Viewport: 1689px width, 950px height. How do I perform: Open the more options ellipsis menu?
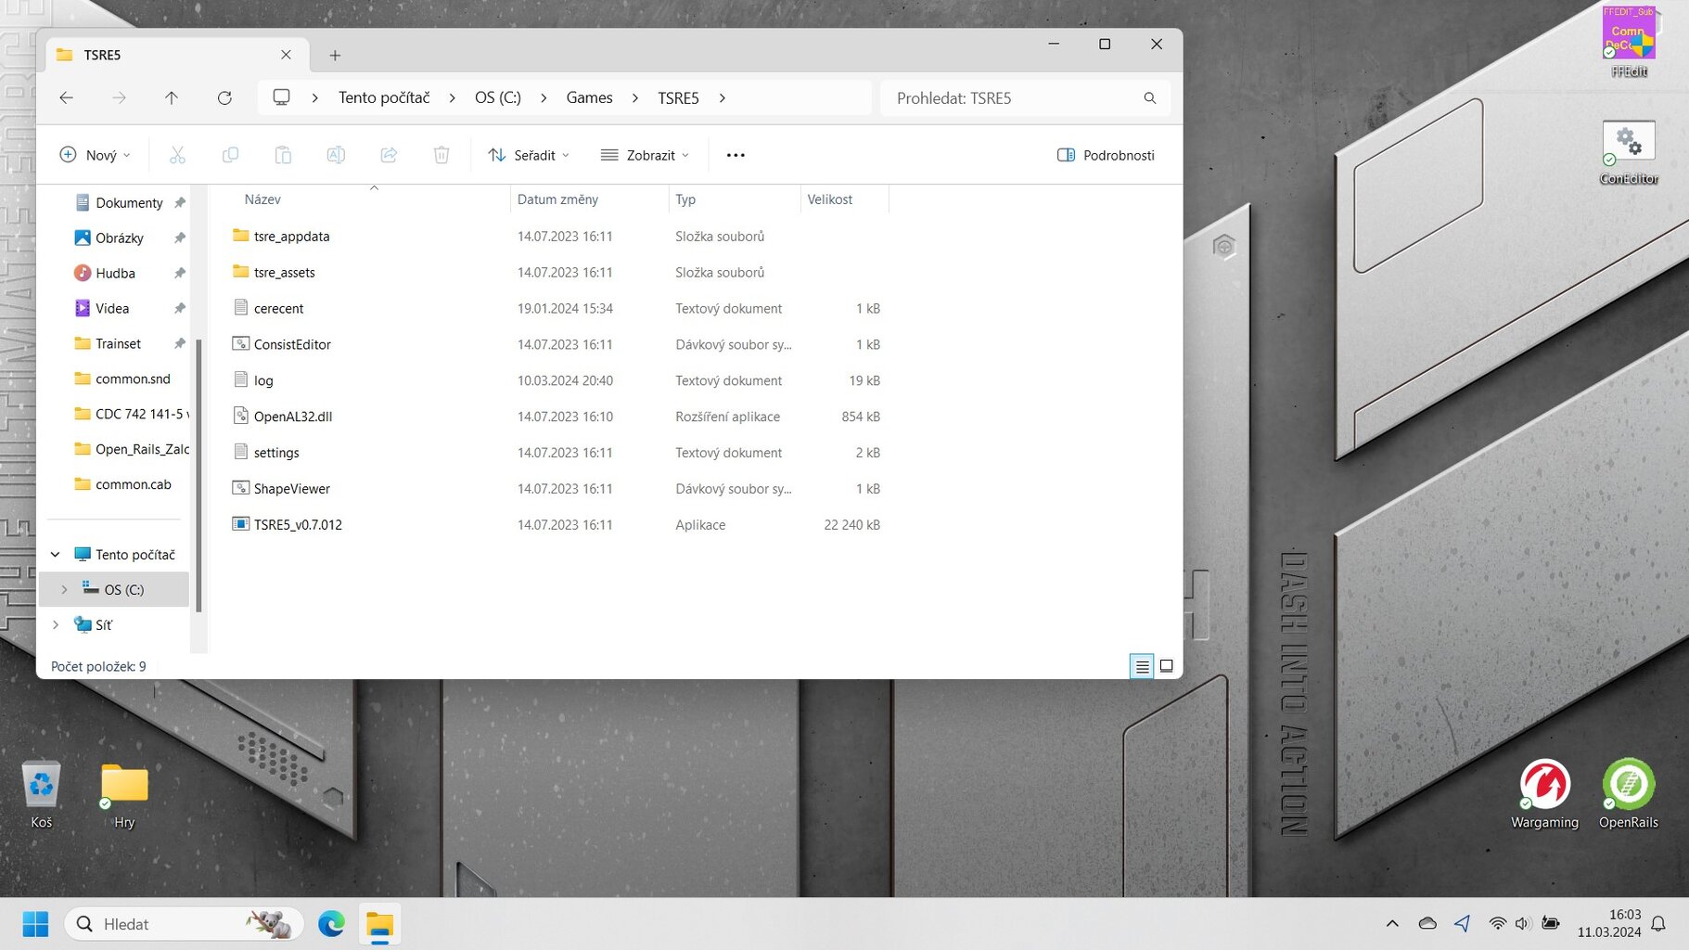coord(736,155)
